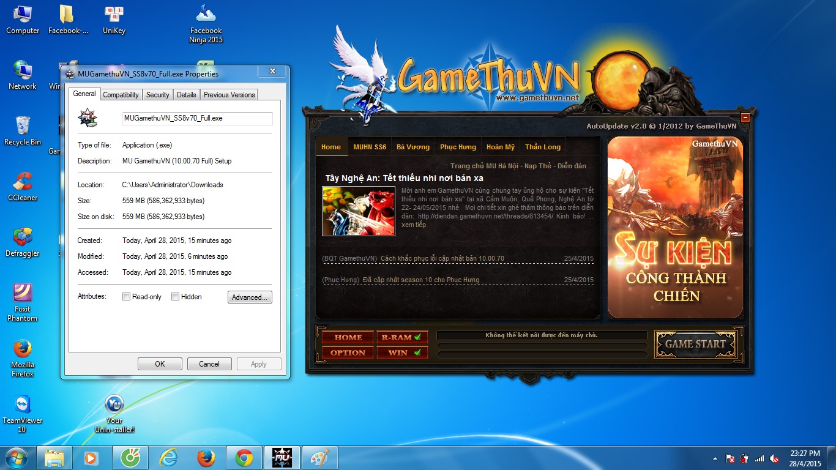Click the power plug tray icon
836x470 pixels.
click(744, 458)
